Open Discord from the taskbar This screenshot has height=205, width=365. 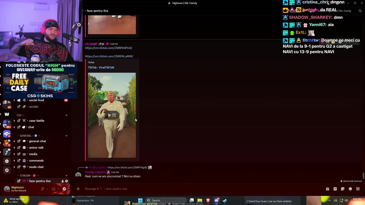click(216, 200)
